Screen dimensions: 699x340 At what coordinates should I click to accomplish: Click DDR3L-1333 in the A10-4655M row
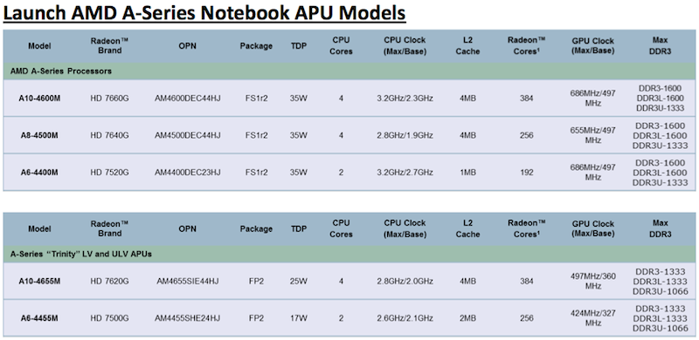661,282
